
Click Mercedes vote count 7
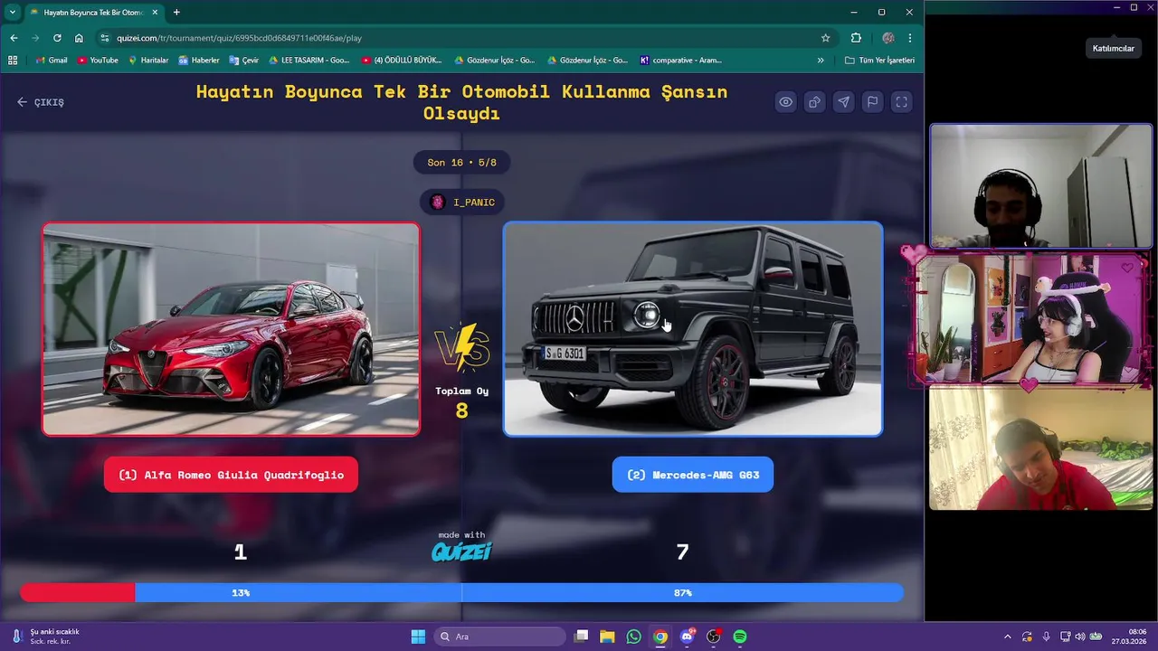click(682, 552)
